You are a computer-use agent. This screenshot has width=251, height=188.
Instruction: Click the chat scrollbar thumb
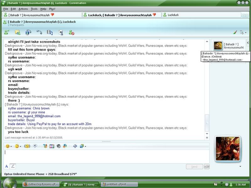point(207,123)
